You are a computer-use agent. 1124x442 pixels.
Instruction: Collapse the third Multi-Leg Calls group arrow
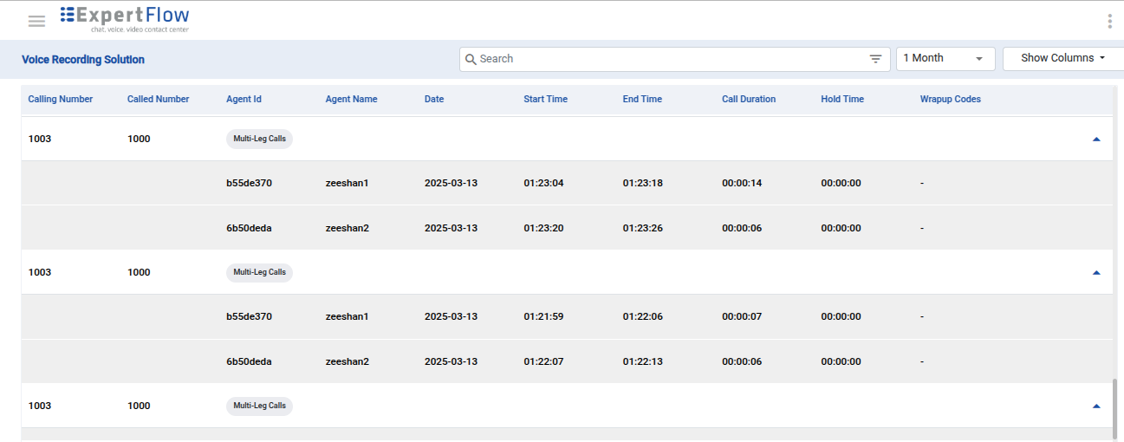(1096, 406)
